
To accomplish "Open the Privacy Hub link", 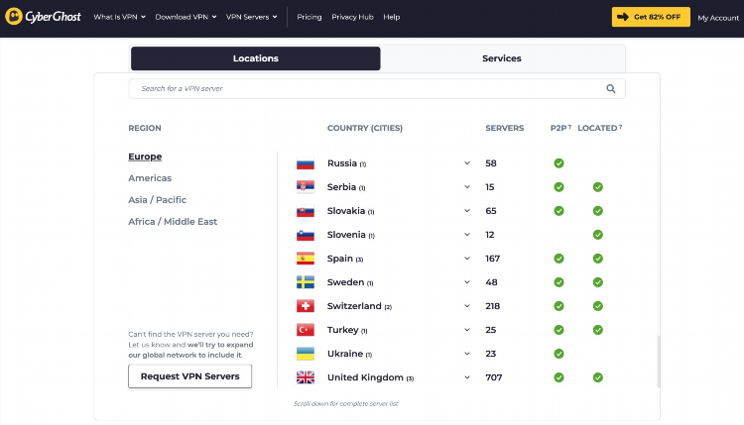I will click(352, 17).
